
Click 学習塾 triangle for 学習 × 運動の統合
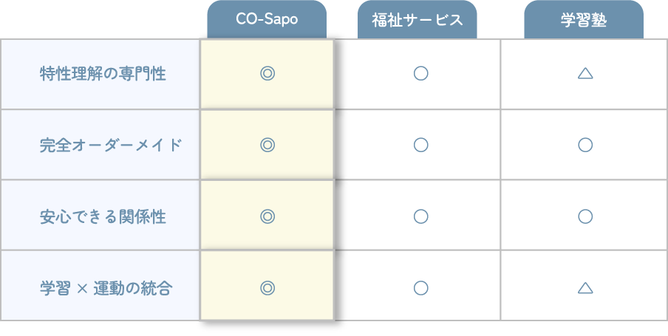(x=585, y=288)
